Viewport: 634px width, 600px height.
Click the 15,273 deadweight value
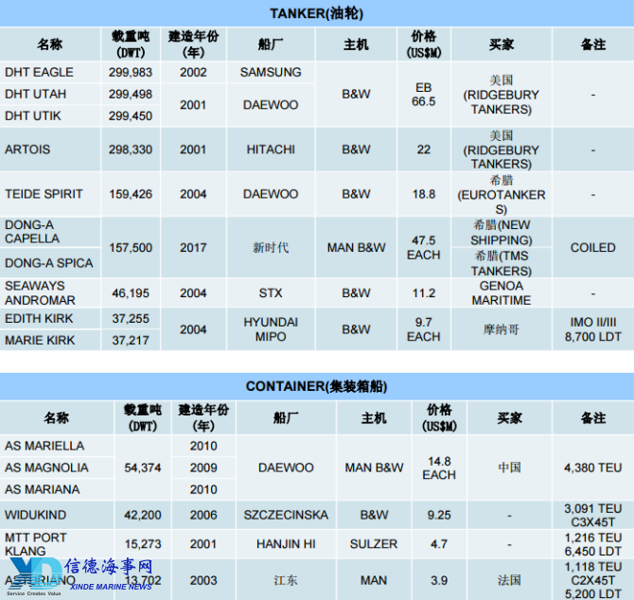[142, 544]
